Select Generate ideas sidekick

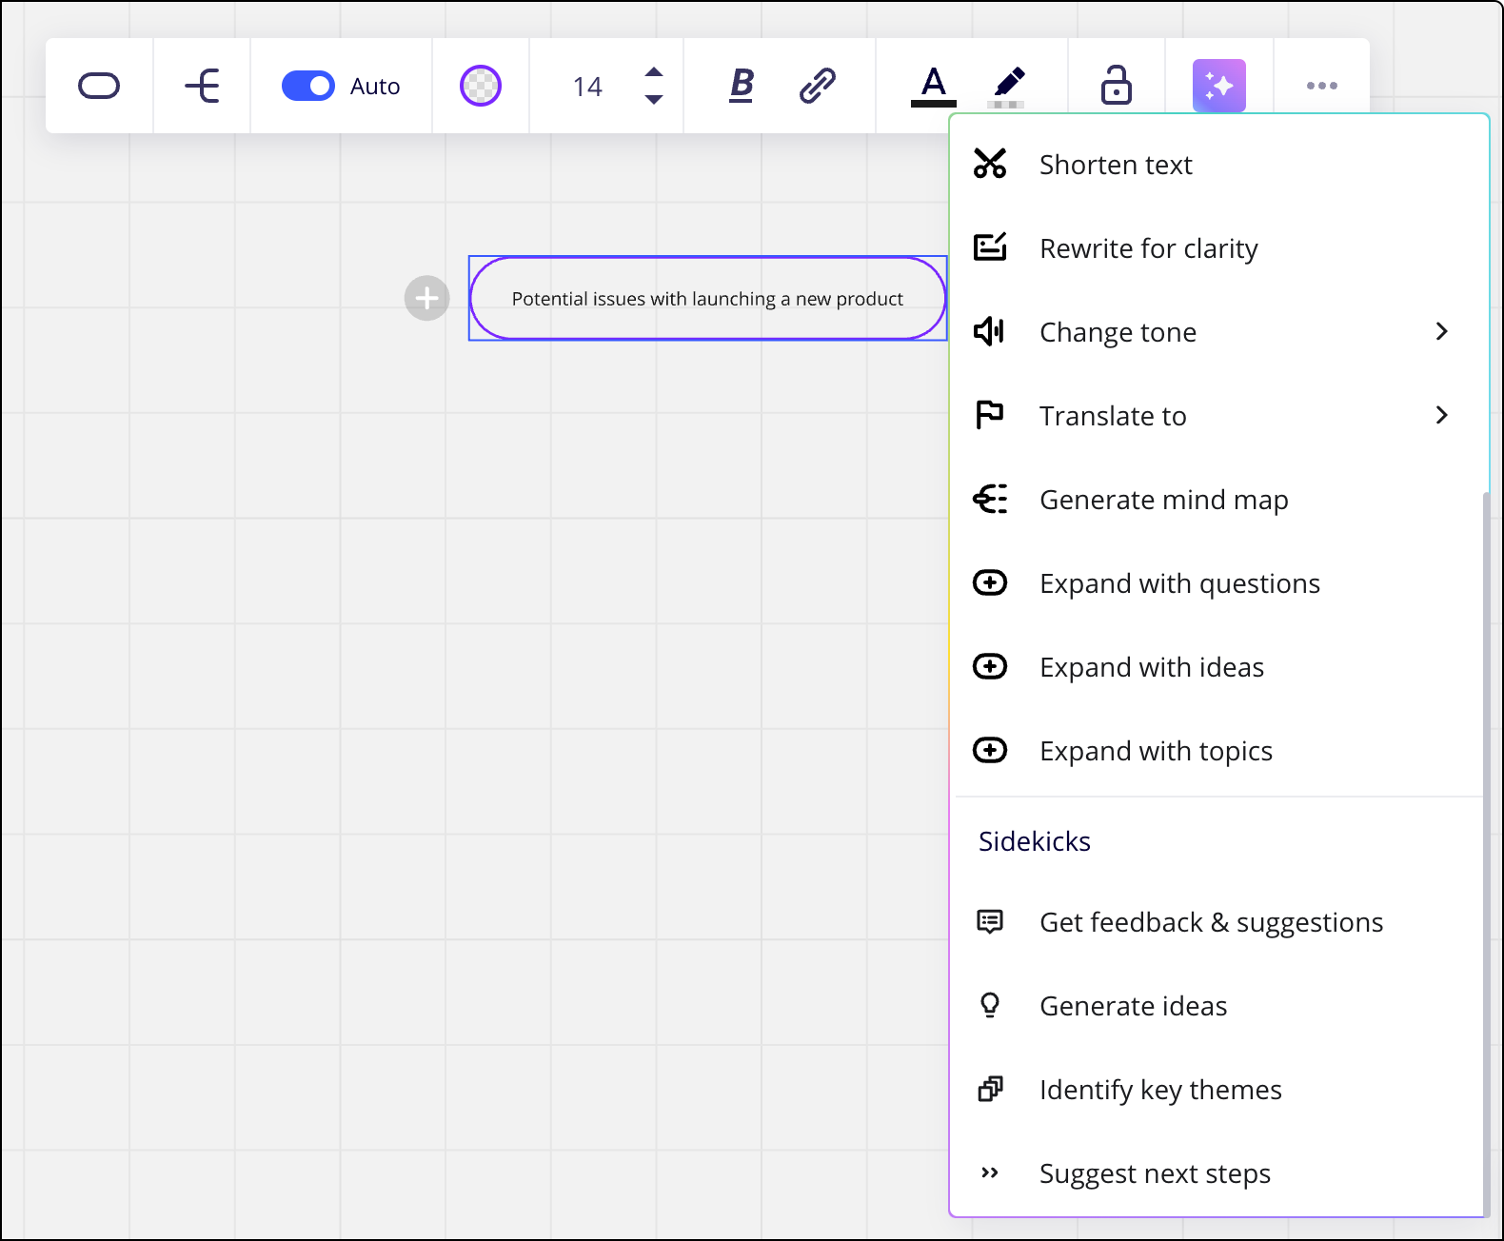[x=1219, y=1006]
